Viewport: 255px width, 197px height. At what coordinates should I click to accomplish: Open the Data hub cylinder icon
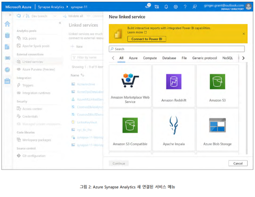(x=7, y=35)
